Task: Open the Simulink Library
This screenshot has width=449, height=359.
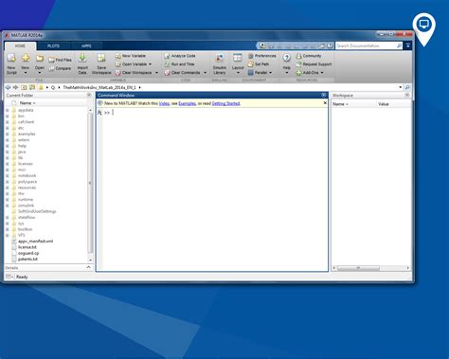Action: click(220, 64)
